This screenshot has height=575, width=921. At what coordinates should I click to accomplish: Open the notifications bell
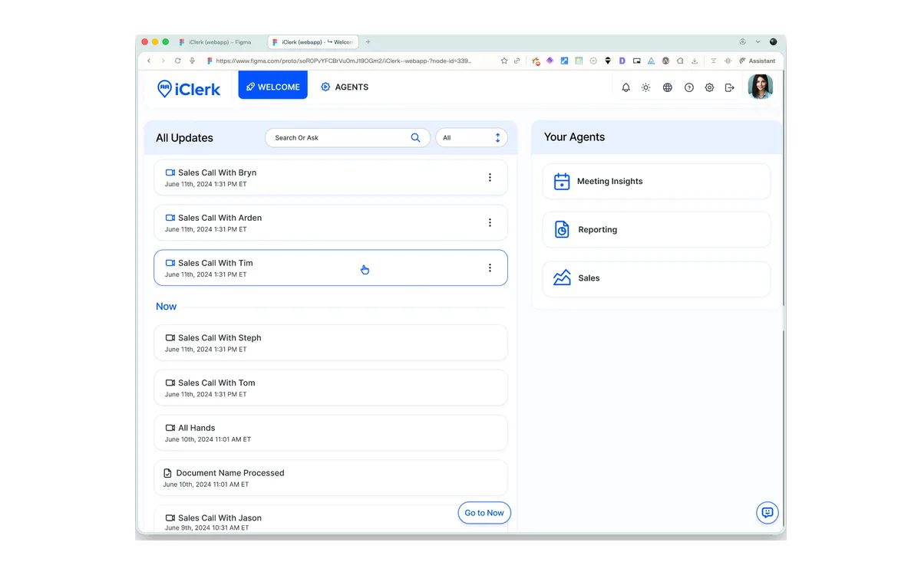pos(626,87)
